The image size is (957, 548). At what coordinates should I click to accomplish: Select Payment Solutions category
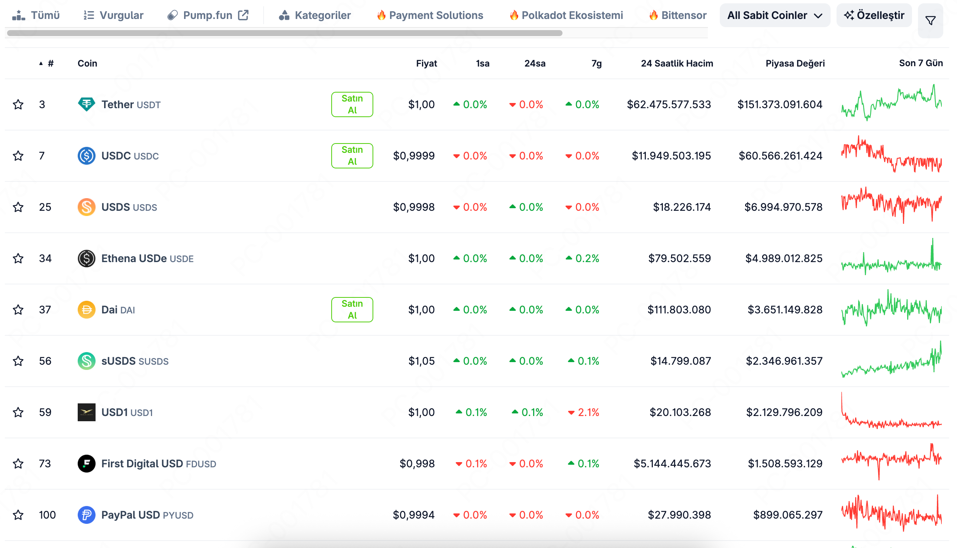point(430,15)
